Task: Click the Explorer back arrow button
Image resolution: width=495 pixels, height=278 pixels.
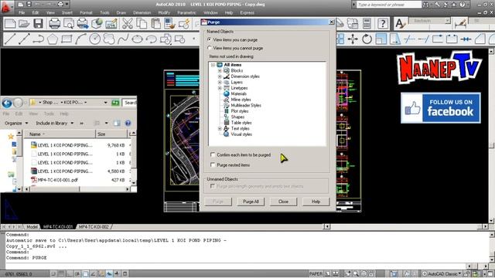Action: [7, 103]
